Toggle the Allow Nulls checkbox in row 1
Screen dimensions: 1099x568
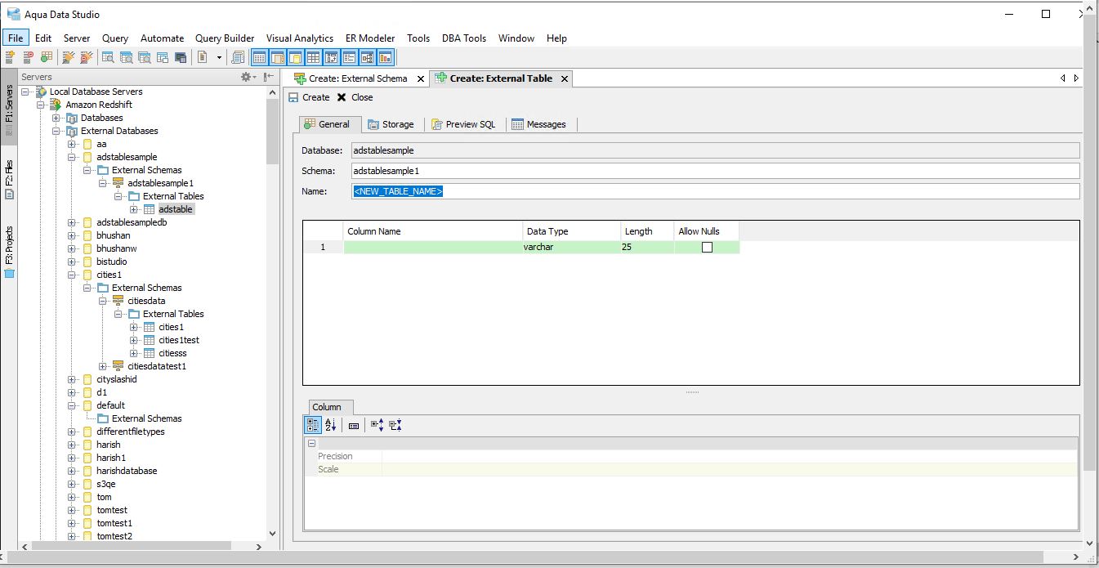coord(707,247)
